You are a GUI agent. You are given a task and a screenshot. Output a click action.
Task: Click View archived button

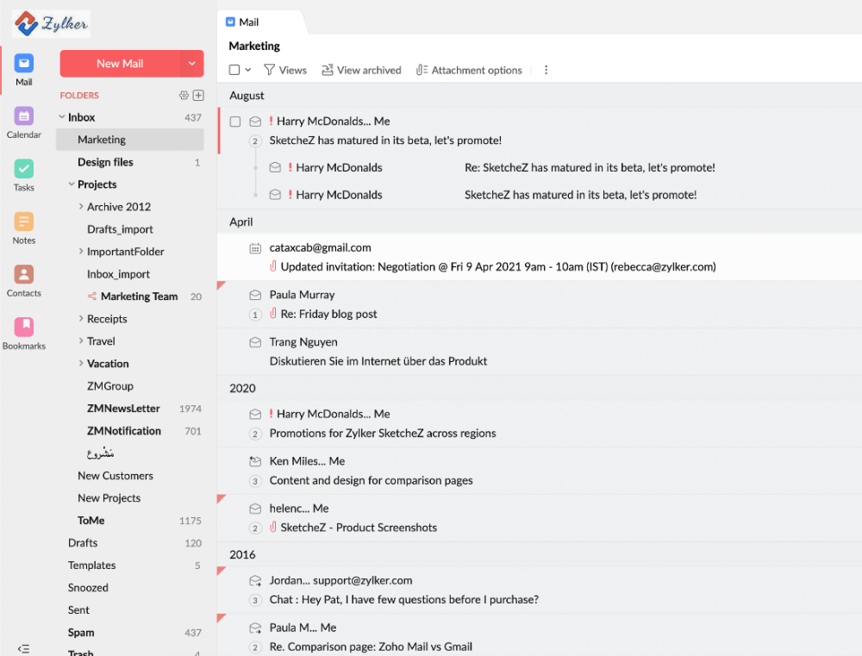click(361, 70)
